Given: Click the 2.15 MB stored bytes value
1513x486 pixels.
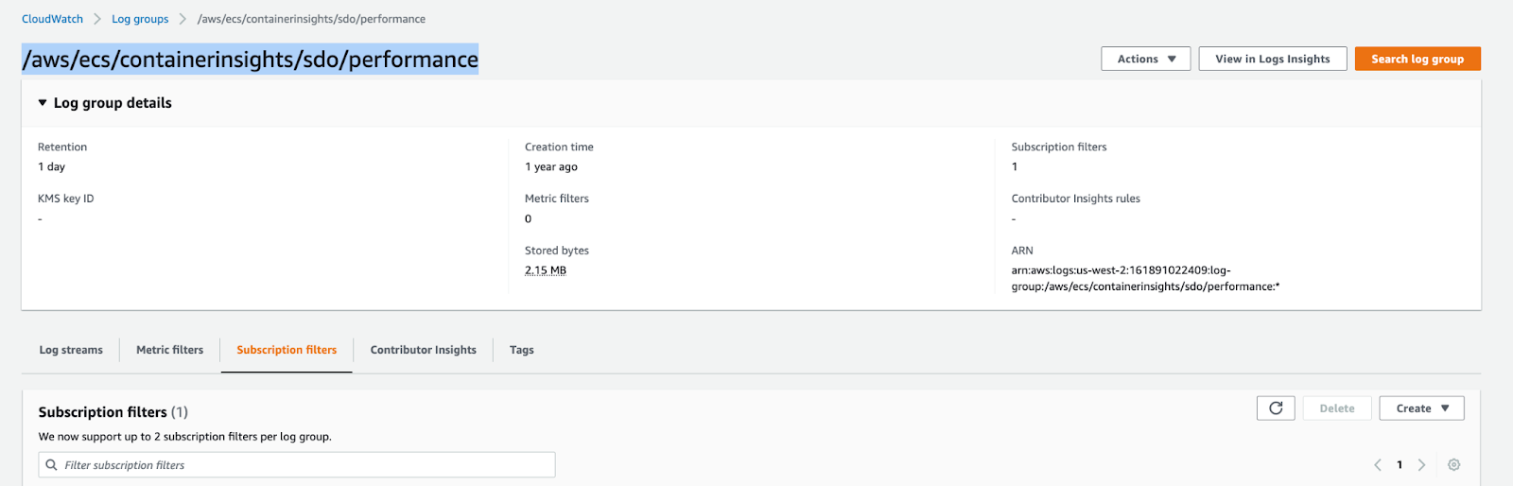Looking at the screenshot, I should 546,270.
